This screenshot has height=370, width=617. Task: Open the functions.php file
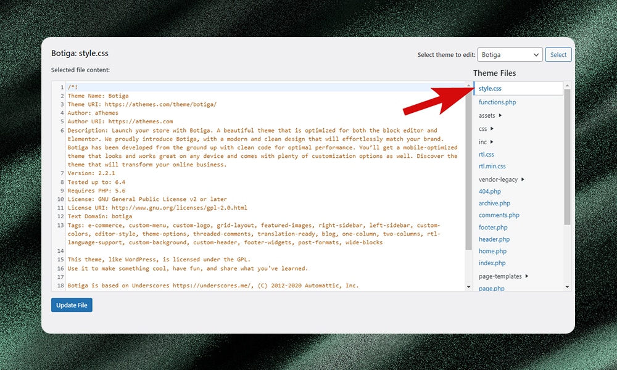tap(497, 102)
